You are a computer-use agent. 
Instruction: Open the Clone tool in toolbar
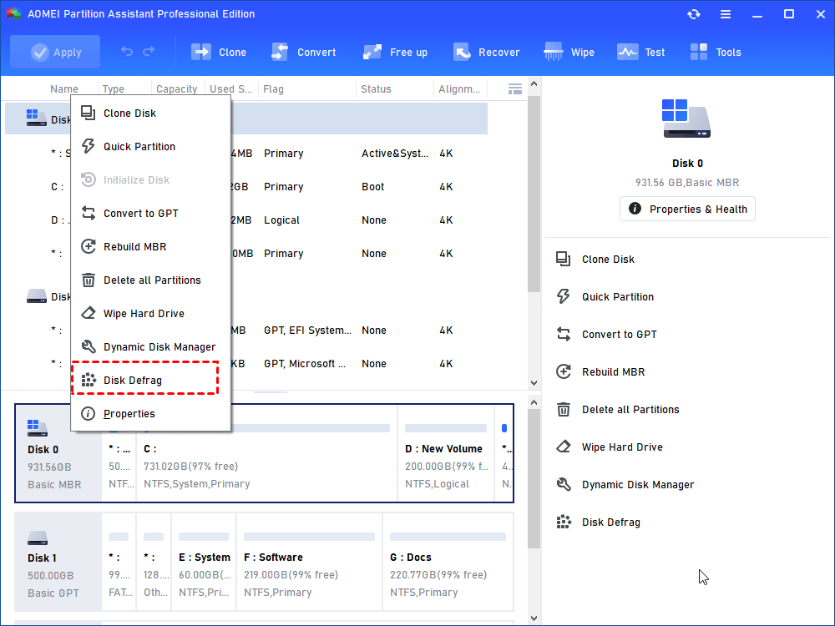click(x=219, y=52)
